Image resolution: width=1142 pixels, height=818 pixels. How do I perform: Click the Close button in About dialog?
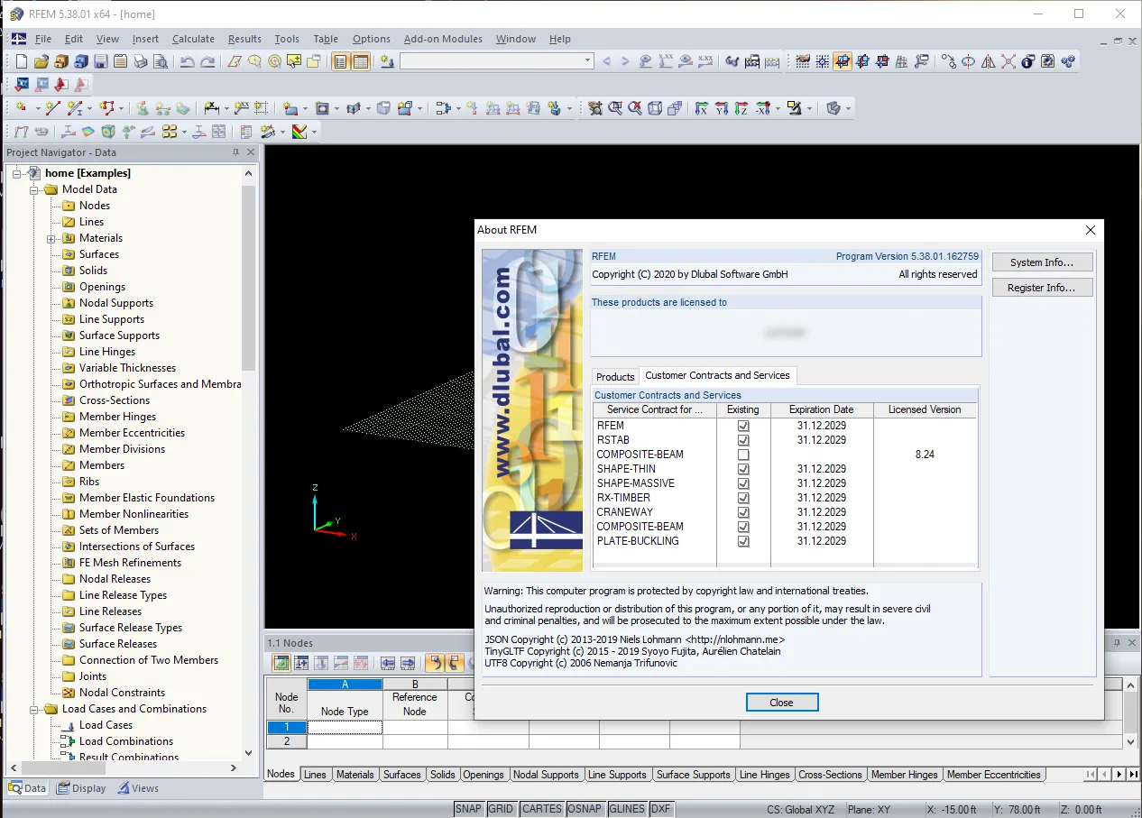pyautogui.click(x=782, y=703)
